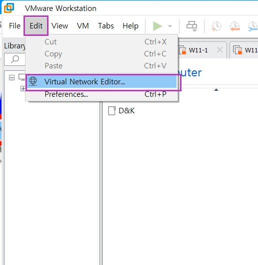Close the W11-1 tab
This screenshot has width=258, height=265.
click(219, 50)
